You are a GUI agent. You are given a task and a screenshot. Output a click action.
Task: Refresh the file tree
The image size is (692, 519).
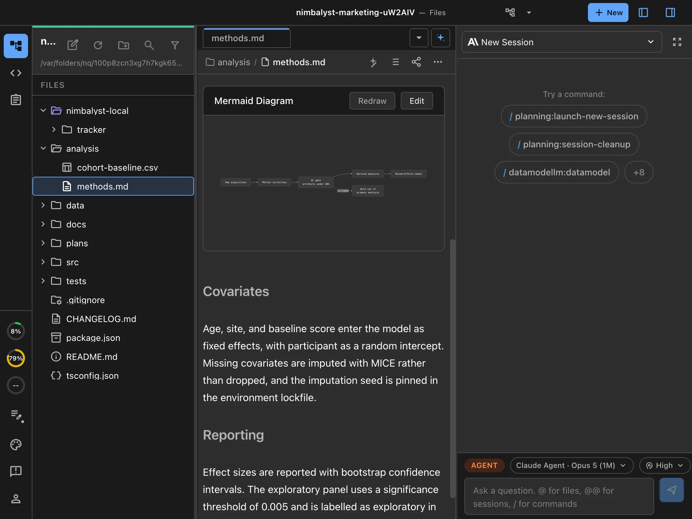coord(98,45)
